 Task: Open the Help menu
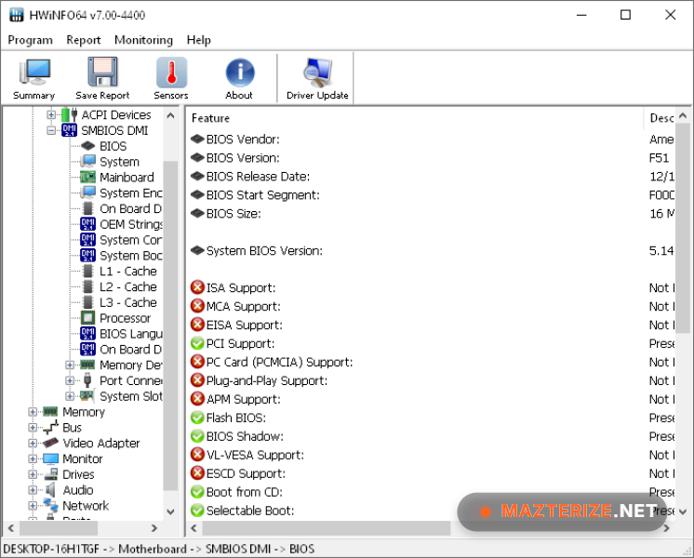pos(198,40)
